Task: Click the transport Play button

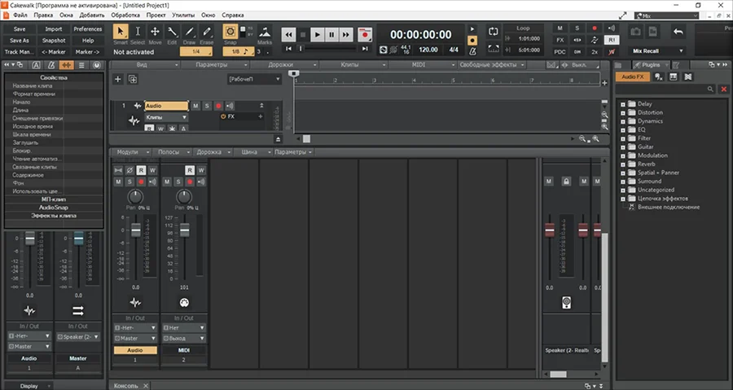Action: [x=317, y=34]
